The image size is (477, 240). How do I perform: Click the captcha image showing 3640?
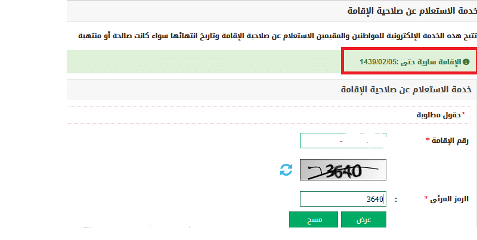coord(343,170)
